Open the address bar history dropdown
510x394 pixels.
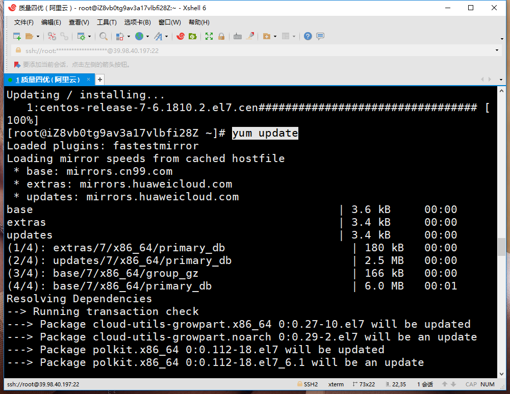tap(497, 50)
